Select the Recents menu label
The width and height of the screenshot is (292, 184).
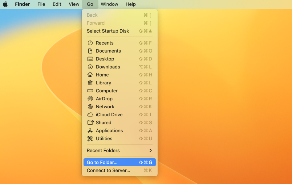click(105, 43)
